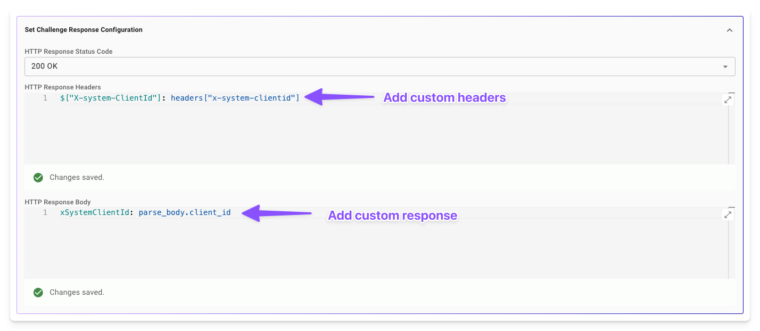The width and height of the screenshot is (760, 331).
Task: Click Changes saved message under Response Body
Action: coord(77,292)
